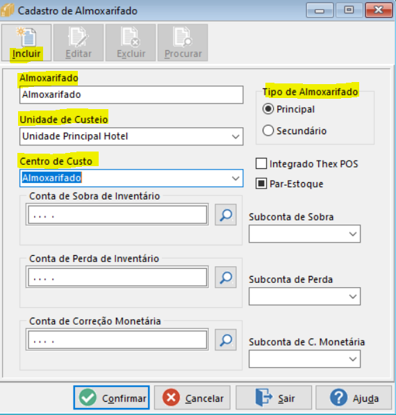The width and height of the screenshot is (396, 415).
Task: Search Conta de Sobra de Inventário magnifier
Action: tap(226, 215)
